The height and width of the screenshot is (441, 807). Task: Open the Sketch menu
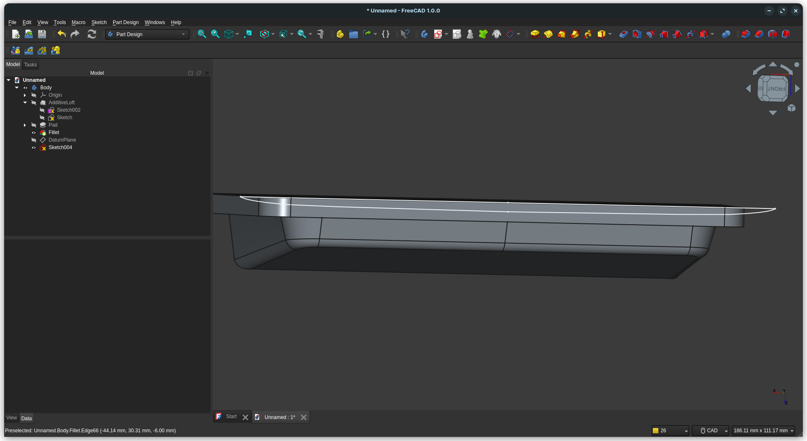tap(99, 22)
